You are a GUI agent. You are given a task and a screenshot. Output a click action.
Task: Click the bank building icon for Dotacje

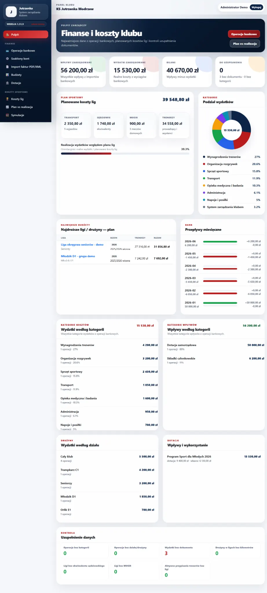tap(7, 83)
